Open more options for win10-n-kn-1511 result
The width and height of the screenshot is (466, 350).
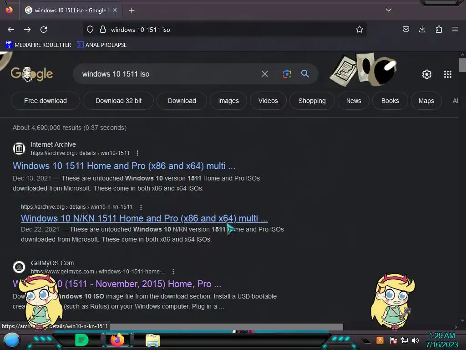pos(141,207)
